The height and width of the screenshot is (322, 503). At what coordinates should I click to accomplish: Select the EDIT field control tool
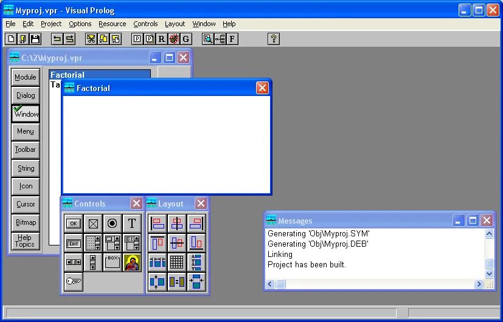74,243
